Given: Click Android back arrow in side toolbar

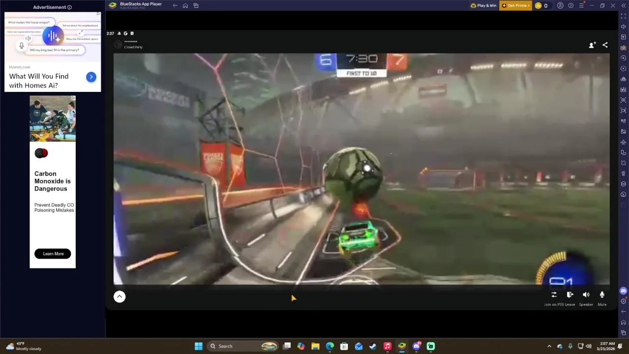Looking at the screenshot, I should tap(624, 311).
